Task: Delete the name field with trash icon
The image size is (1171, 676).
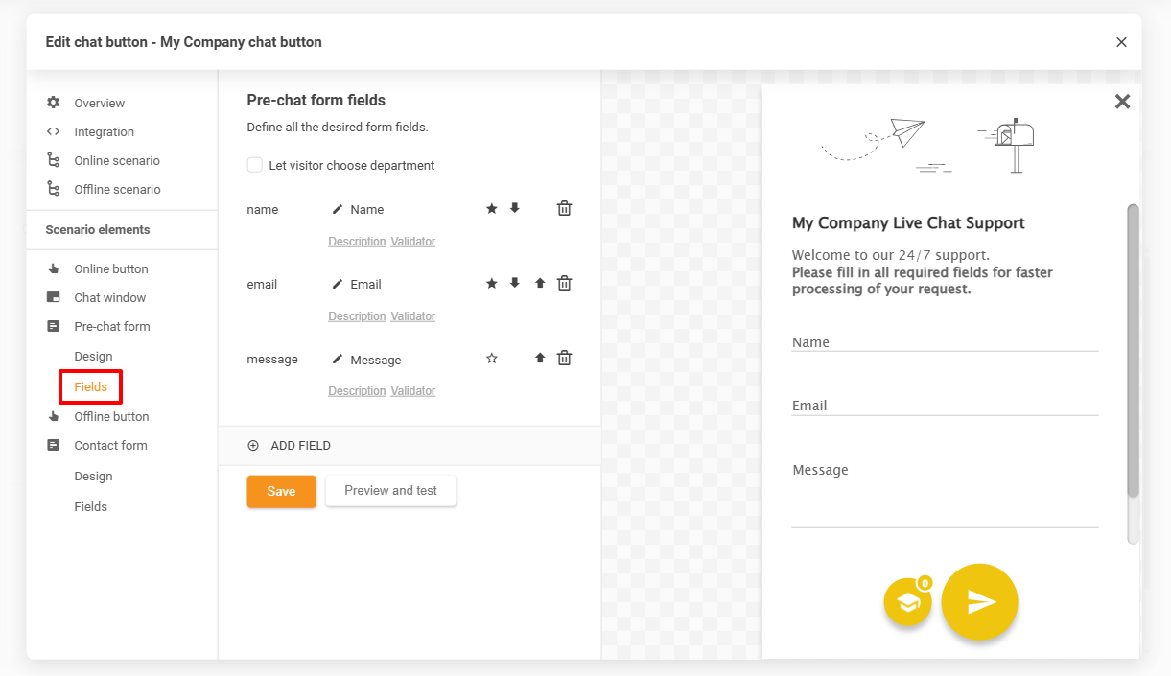Action: [x=564, y=209]
